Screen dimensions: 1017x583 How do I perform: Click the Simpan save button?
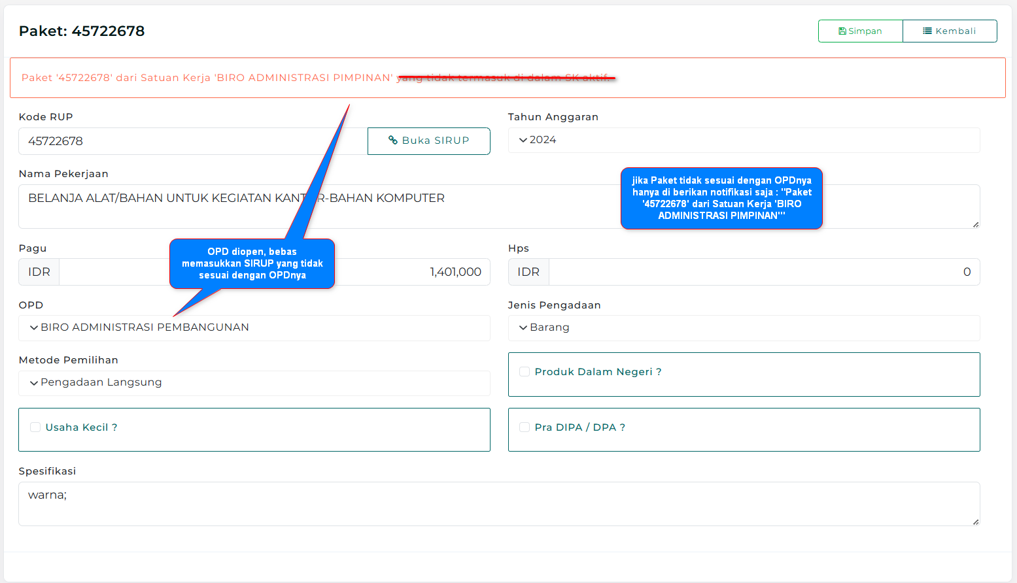[860, 31]
